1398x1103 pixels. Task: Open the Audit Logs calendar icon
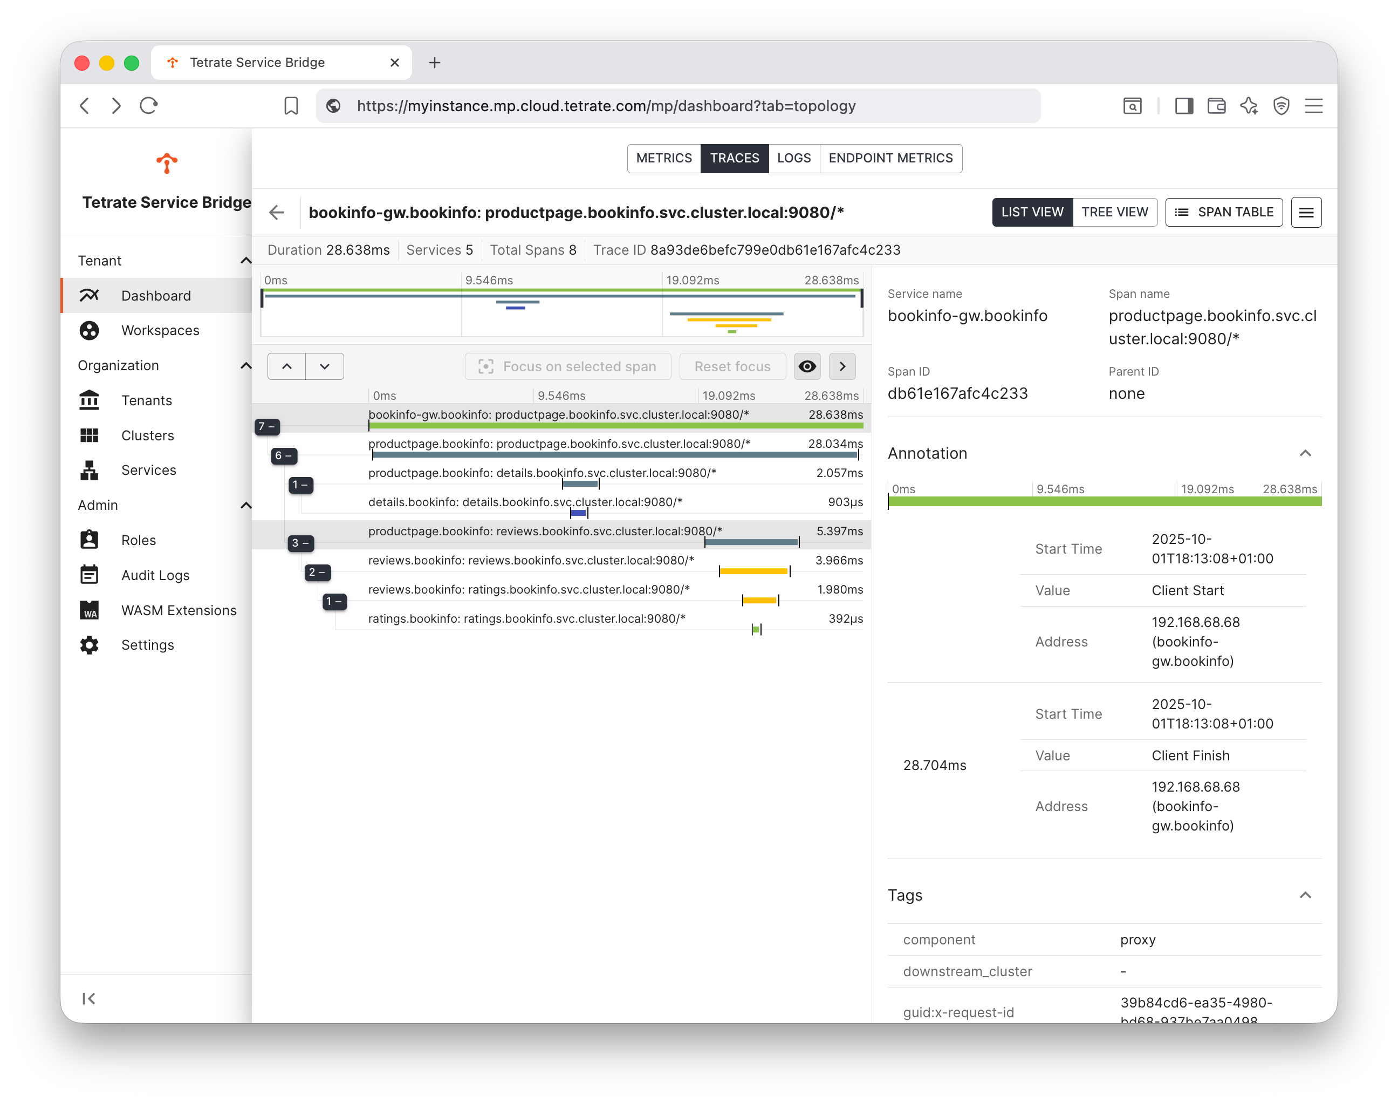pos(89,575)
